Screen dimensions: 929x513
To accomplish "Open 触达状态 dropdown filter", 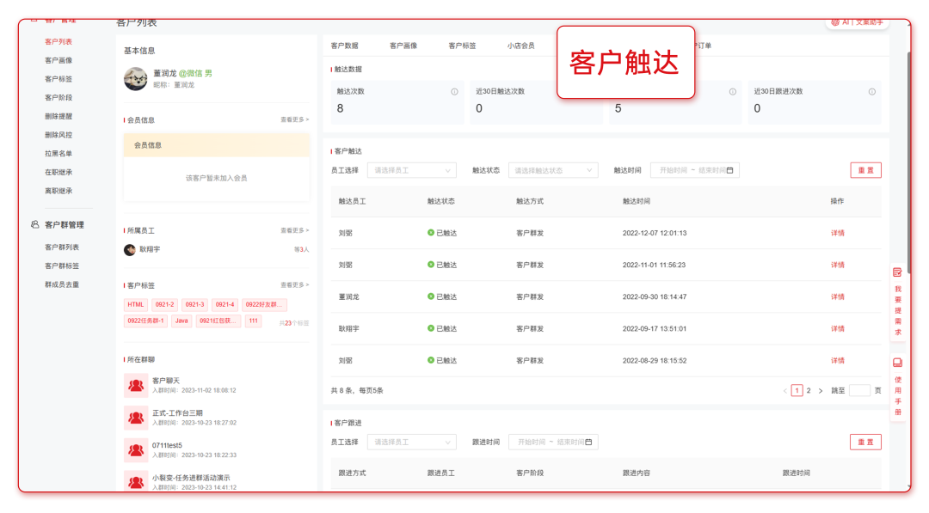I will [x=552, y=170].
